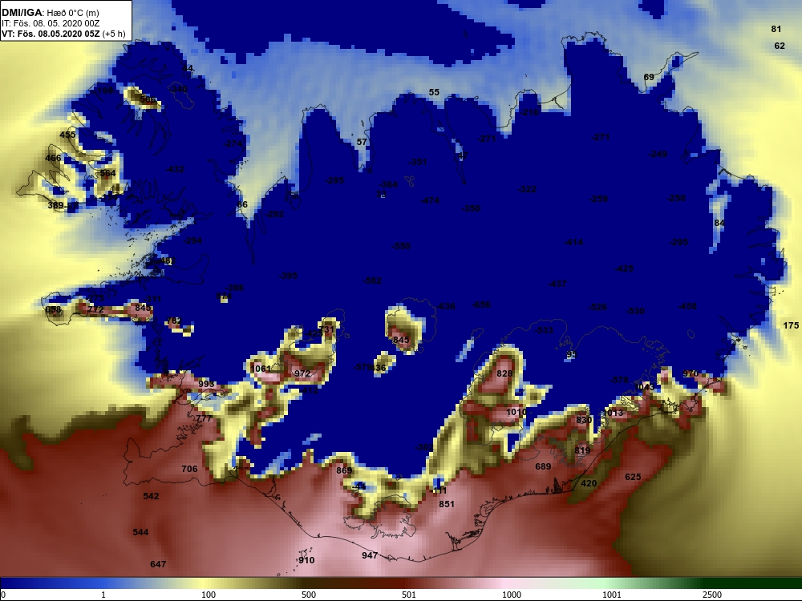Click the map value '1061'
Screen dimensions: 802x601
[261, 369]
